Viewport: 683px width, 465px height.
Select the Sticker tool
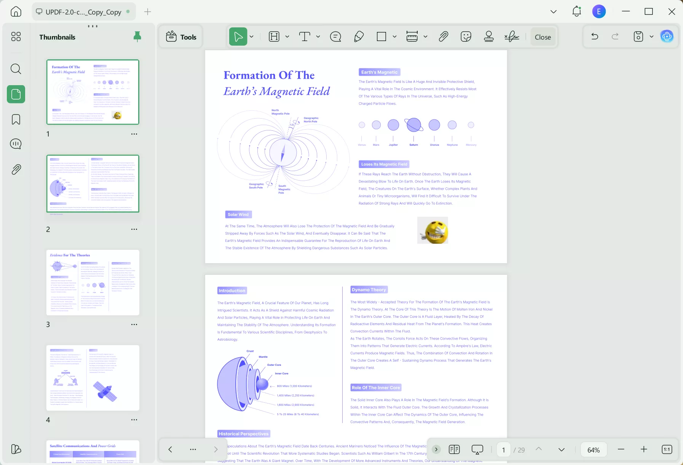(465, 37)
